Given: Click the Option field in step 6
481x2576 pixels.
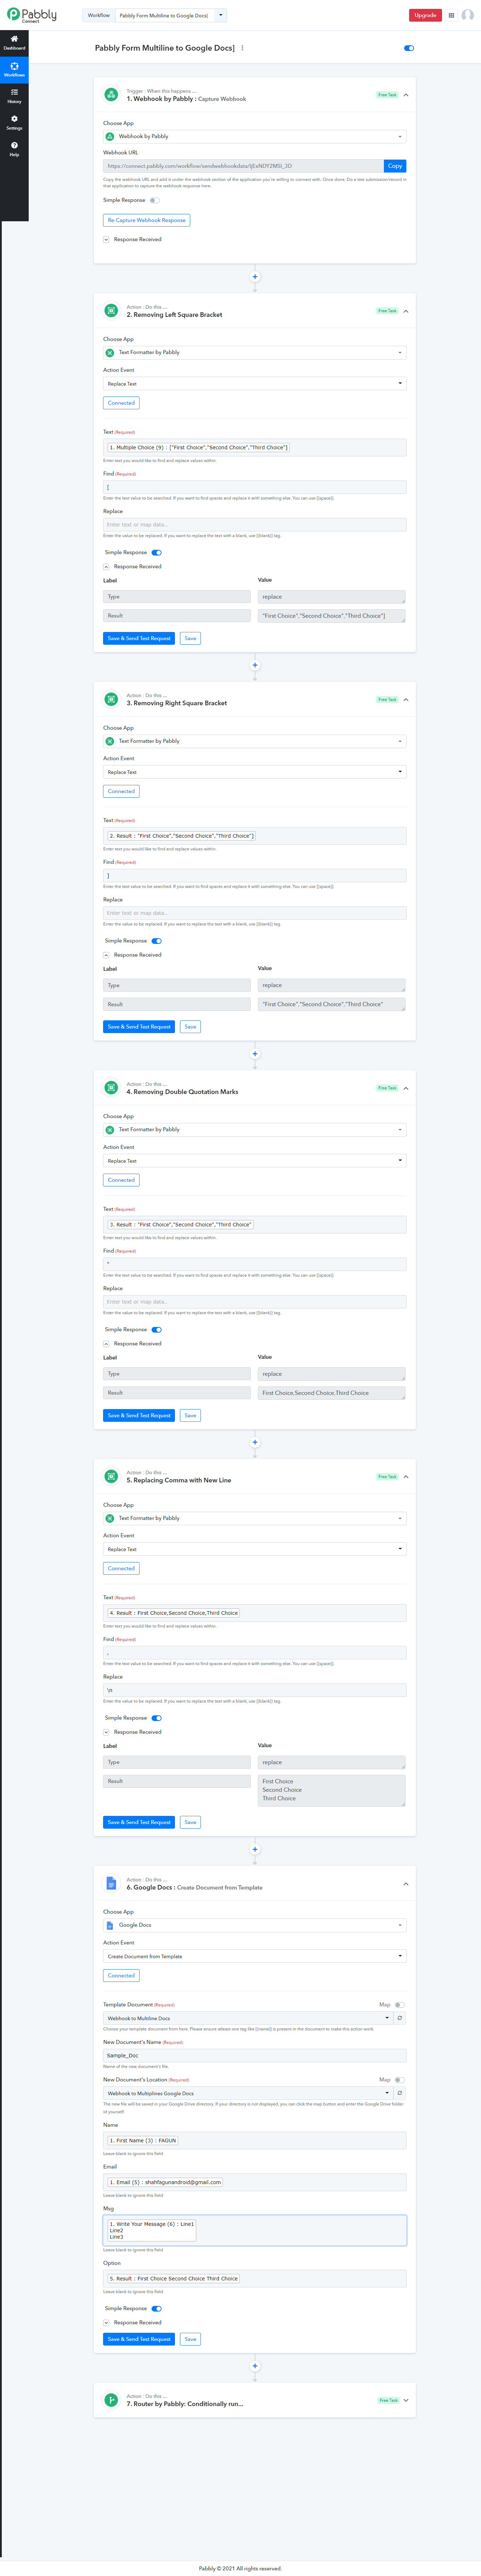Looking at the screenshot, I should (x=255, y=2279).
